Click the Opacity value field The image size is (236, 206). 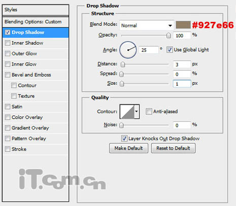pos(182,36)
